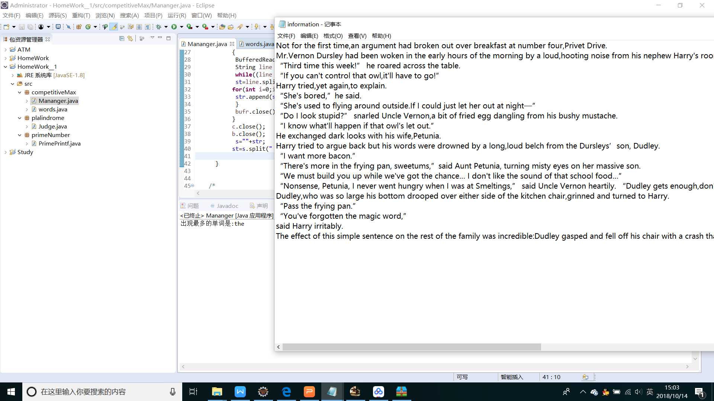Click the Search flashlight toolbar icon
Viewport: 714px width, 401px height.
[240, 27]
